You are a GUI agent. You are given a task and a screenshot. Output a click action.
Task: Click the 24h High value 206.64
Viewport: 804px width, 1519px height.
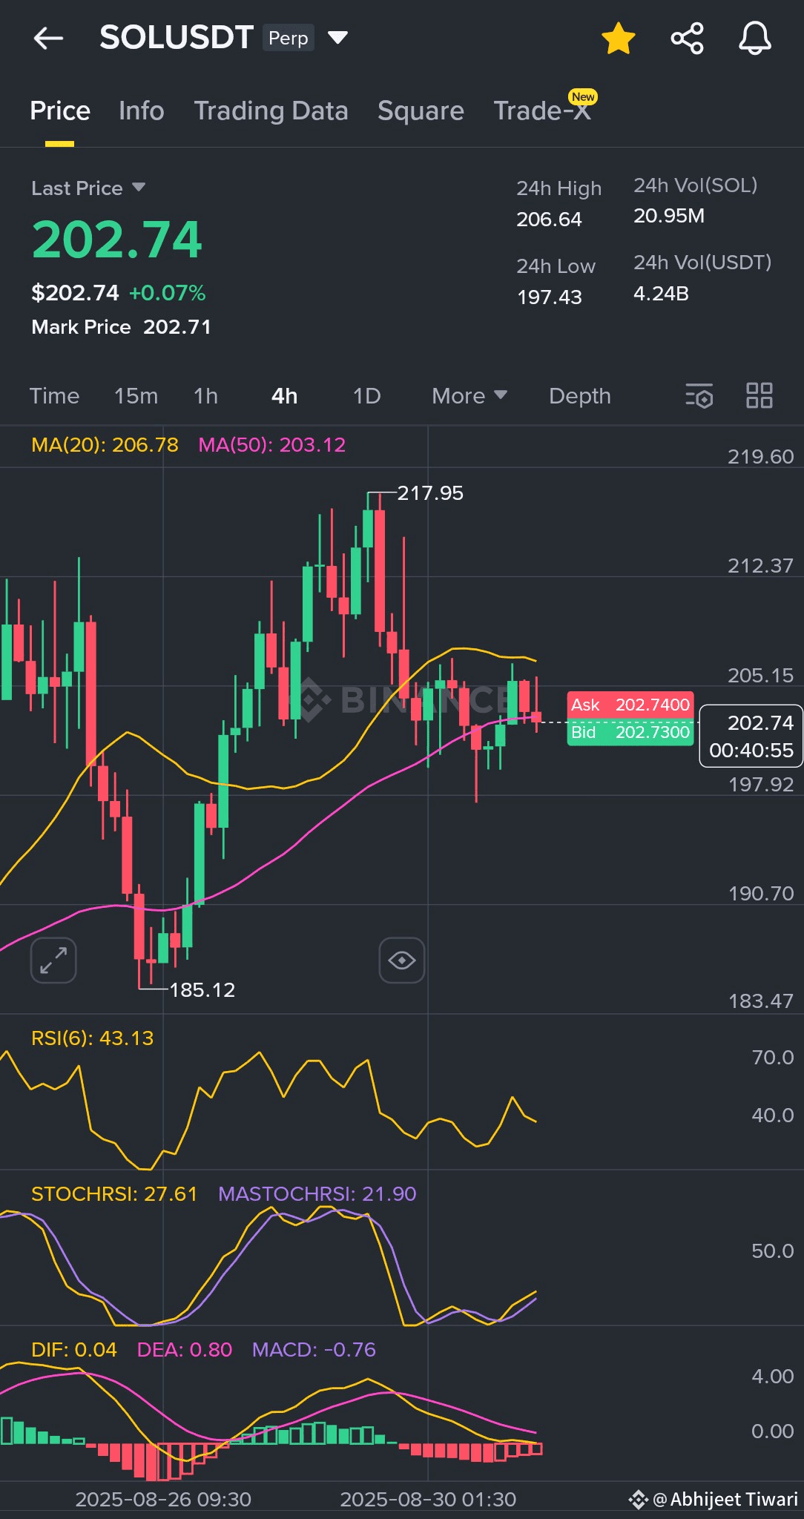click(x=550, y=220)
